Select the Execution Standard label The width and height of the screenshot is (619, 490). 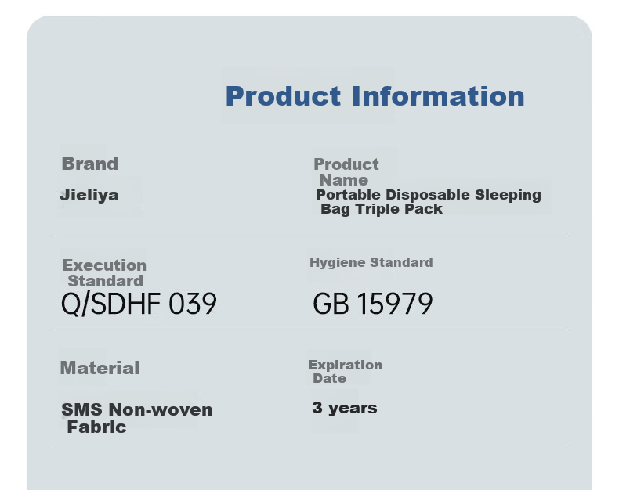(x=104, y=273)
